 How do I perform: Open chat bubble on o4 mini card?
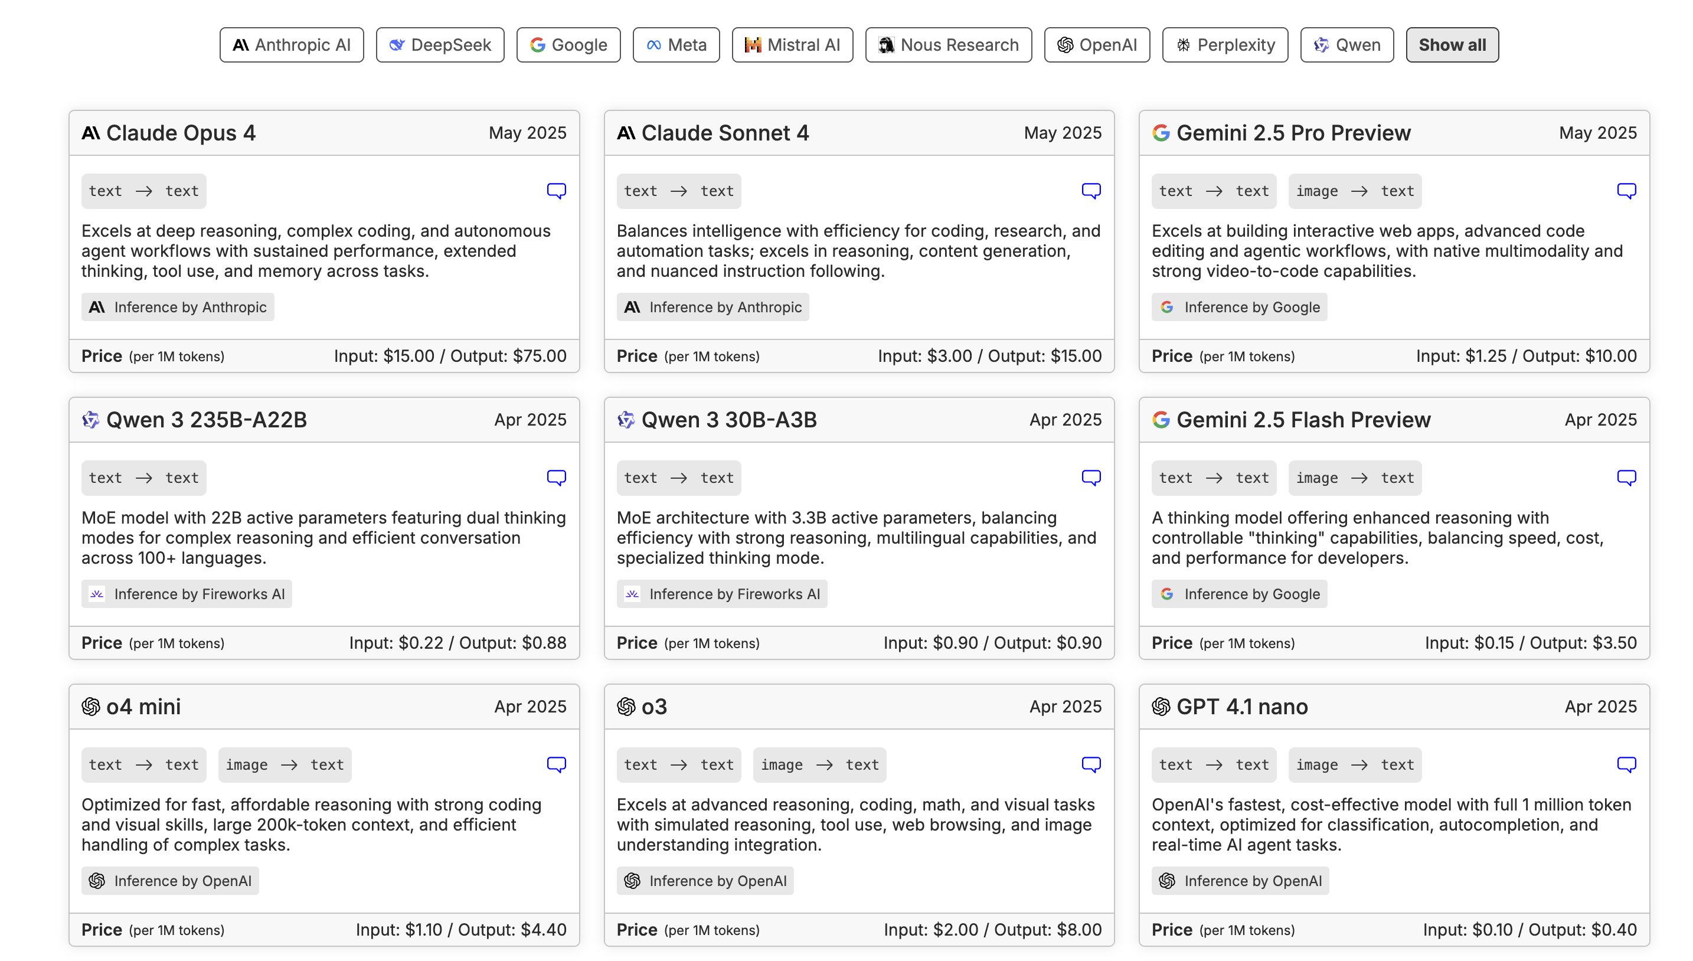coord(555,764)
